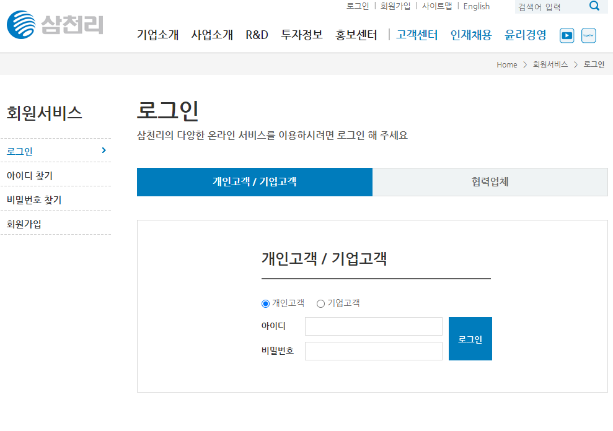The image size is (613, 431).
Task: Open the 인재채용 menu
Action: pyautogui.click(x=471, y=35)
